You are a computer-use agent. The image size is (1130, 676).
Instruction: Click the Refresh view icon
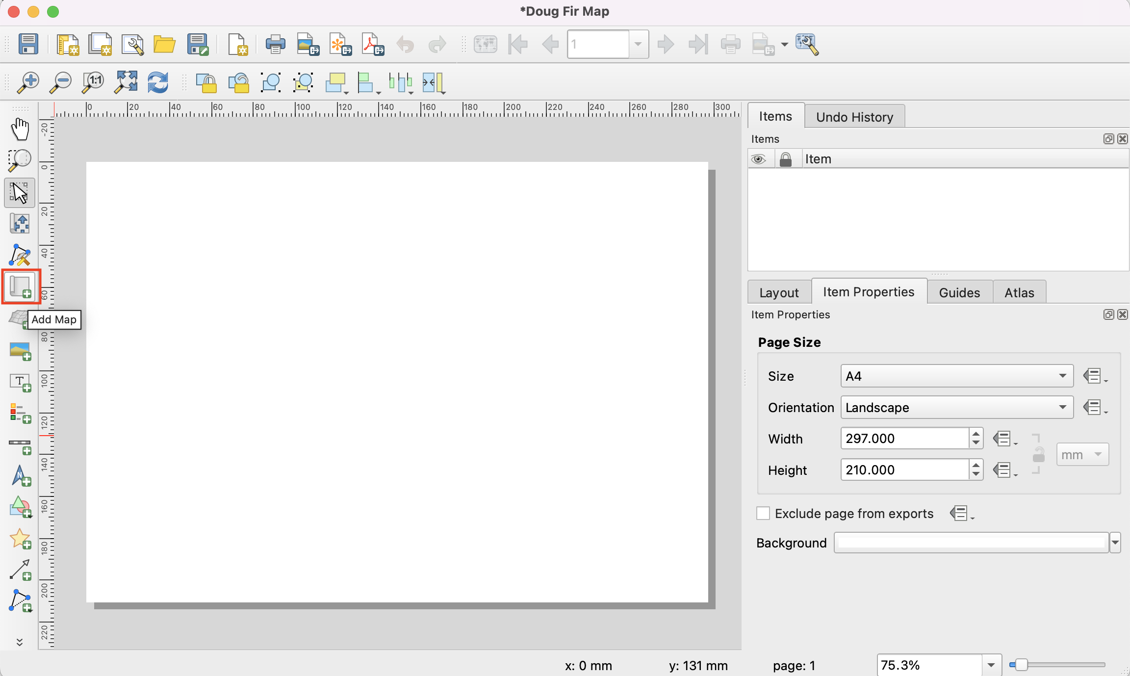(x=158, y=82)
